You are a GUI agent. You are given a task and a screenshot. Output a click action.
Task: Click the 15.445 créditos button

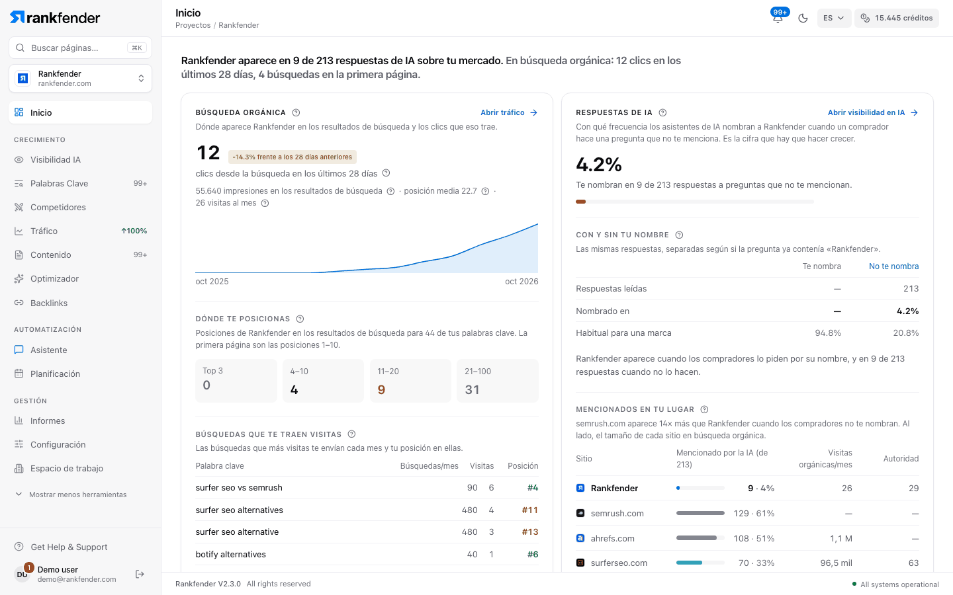(897, 18)
